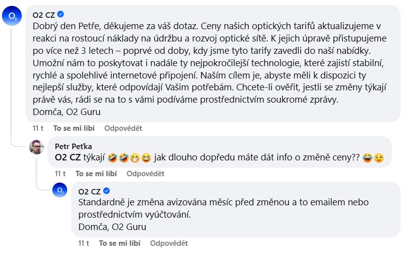Click the small O2 CZ avatar in the reply
Screen dimensions: 411x266
[x=60, y=190]
